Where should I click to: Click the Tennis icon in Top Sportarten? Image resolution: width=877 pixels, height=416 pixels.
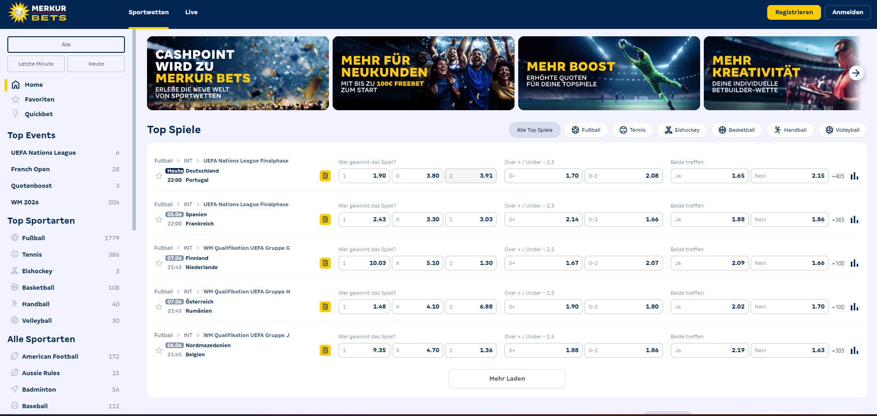tap(15, 254)
